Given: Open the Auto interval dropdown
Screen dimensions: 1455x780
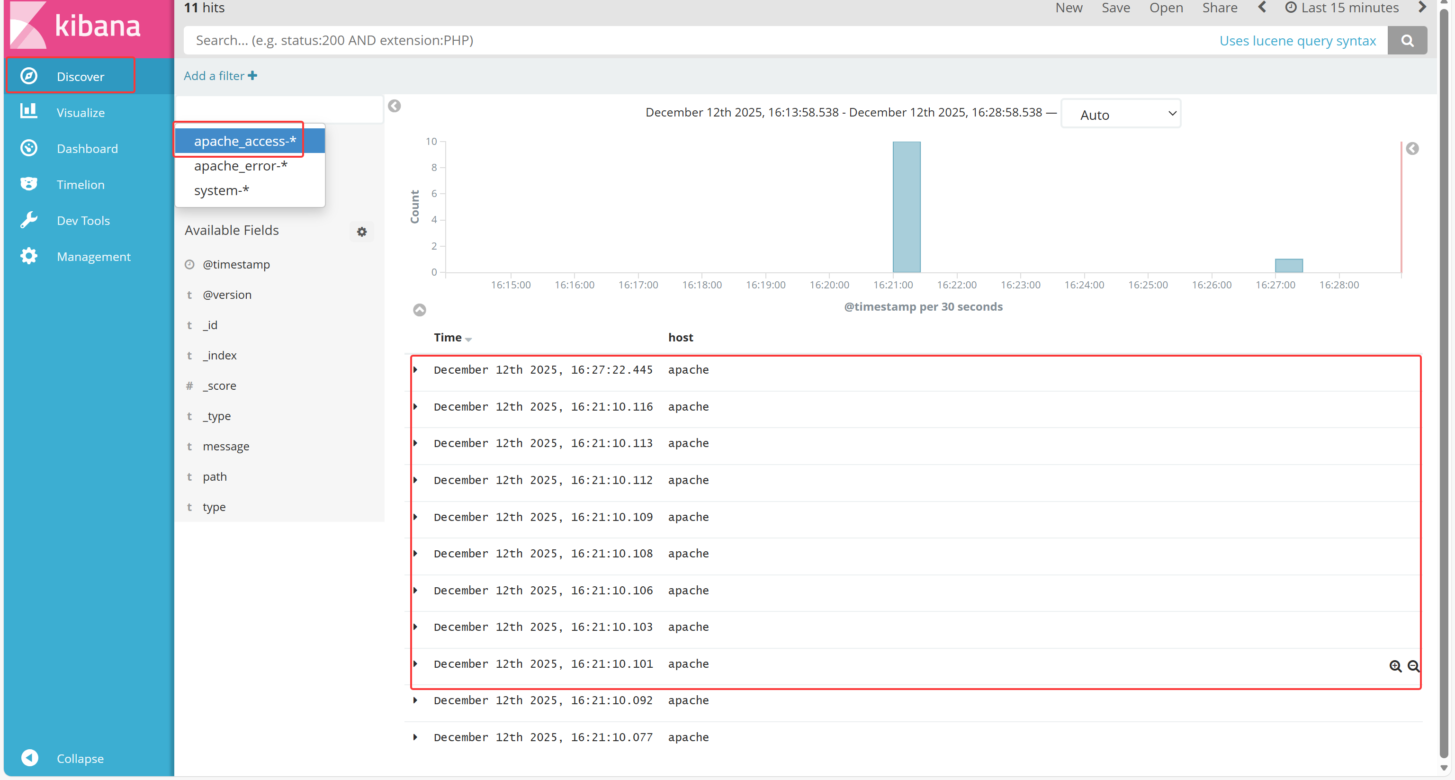Looking at the screenshot, I should coord(1121,114).
